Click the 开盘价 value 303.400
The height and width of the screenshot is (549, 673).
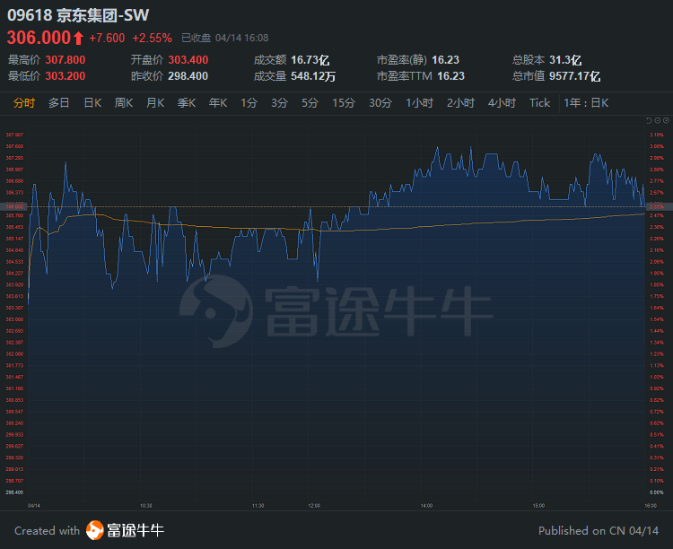tap(188, 60)
